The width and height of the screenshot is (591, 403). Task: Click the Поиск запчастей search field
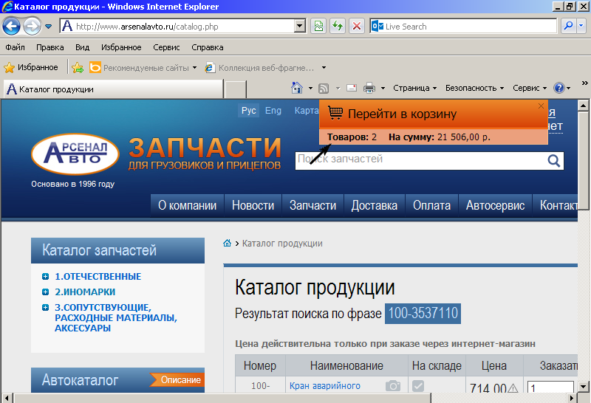coord(420,160)
